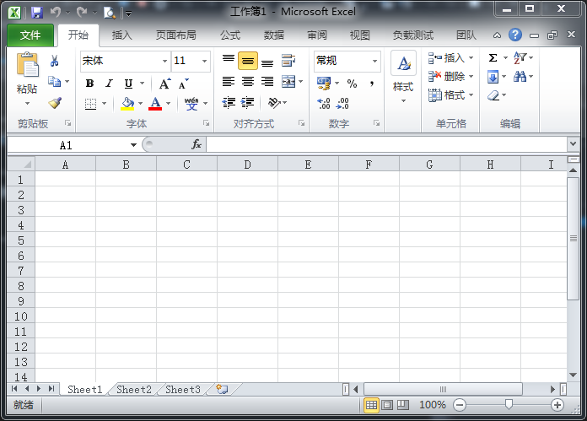The image size is (587, 421).
Task: Click the Print Preview icon in quick access toolbar
Action: [110, 13]
